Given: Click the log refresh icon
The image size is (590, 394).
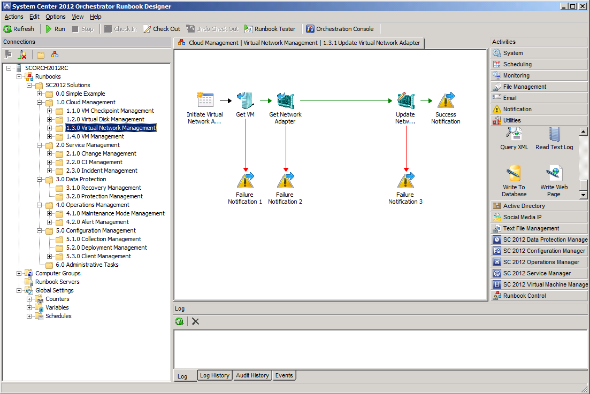Looking at the screenshot, I should [x=179, y=321].
